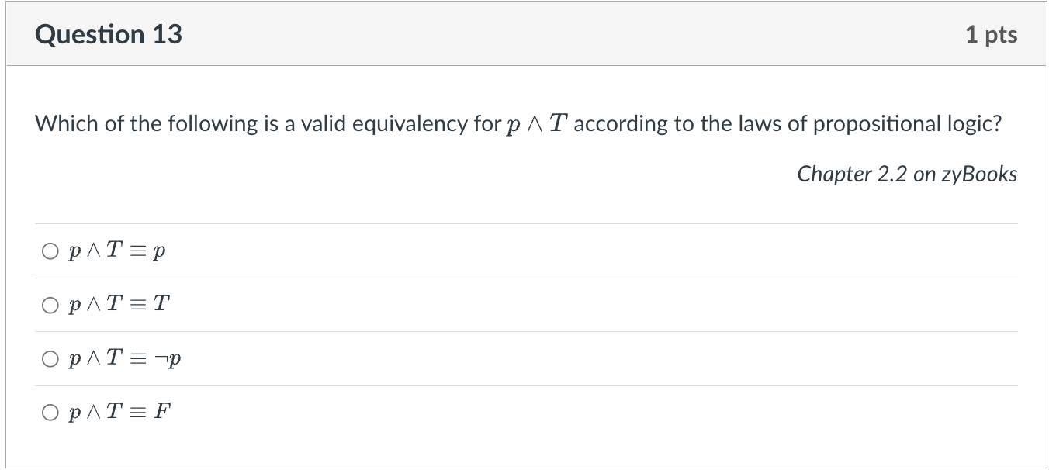The width and height of the screenshot is (1049, 470).
Task: Select the radio button for p ∧ T ≡ p
Action: [x=50, y=251]
